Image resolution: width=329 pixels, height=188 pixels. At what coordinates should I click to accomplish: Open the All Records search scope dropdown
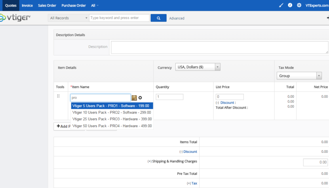coord(69,18)
